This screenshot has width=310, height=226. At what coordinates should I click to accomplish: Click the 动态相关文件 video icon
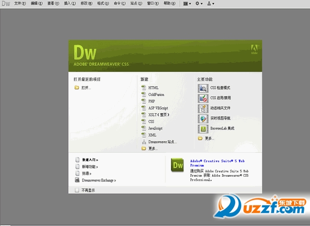(203, 109)
